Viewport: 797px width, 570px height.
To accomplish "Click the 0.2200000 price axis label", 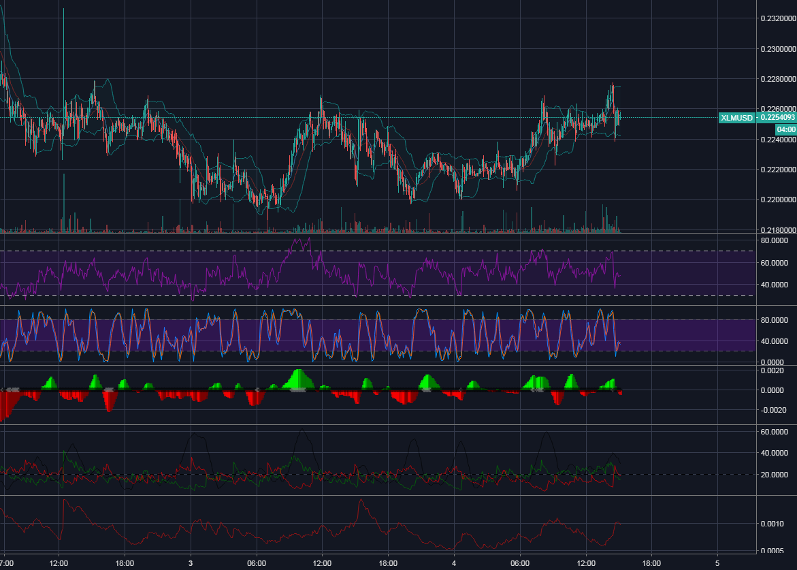I will (x=778, y=200).
